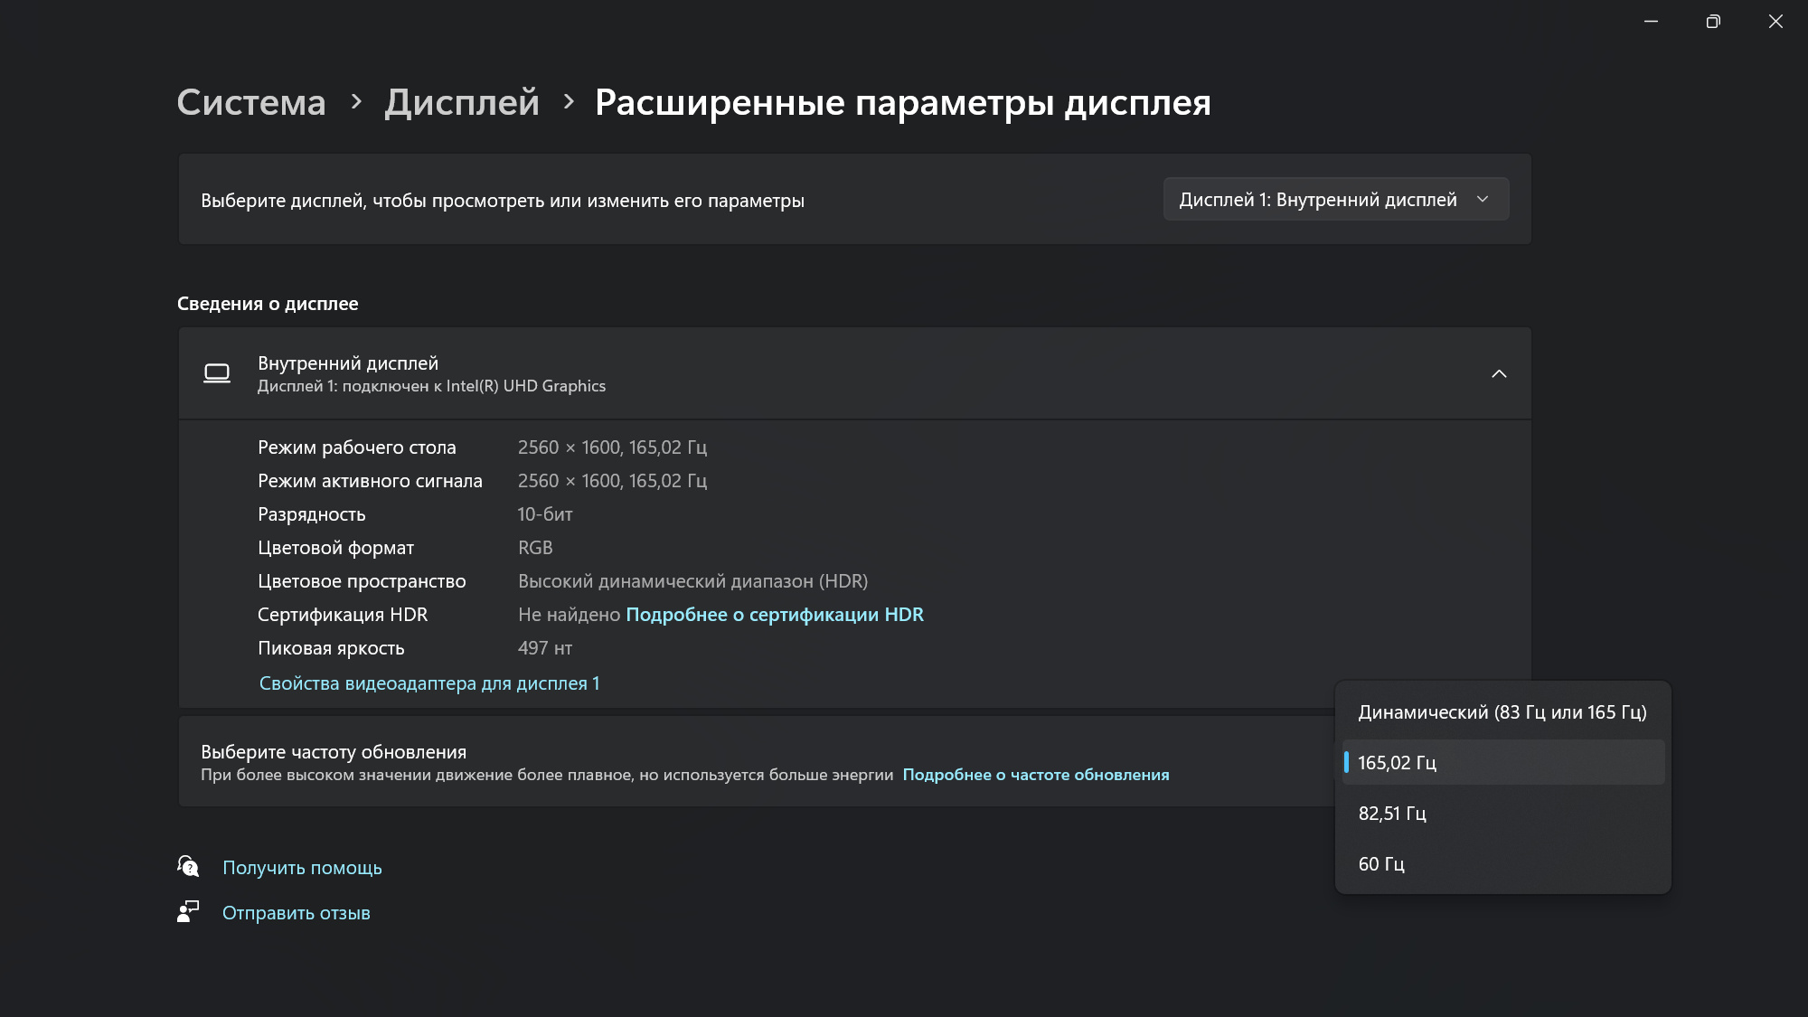Image resolution: width=1808 pixels, height=1017 pixels.
Task: Collapse the Внутренний дисплей info section
Action: pyautogui.click(x=1499, y=373)
